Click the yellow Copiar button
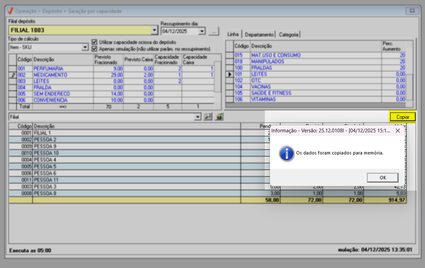 pos(402,117)
